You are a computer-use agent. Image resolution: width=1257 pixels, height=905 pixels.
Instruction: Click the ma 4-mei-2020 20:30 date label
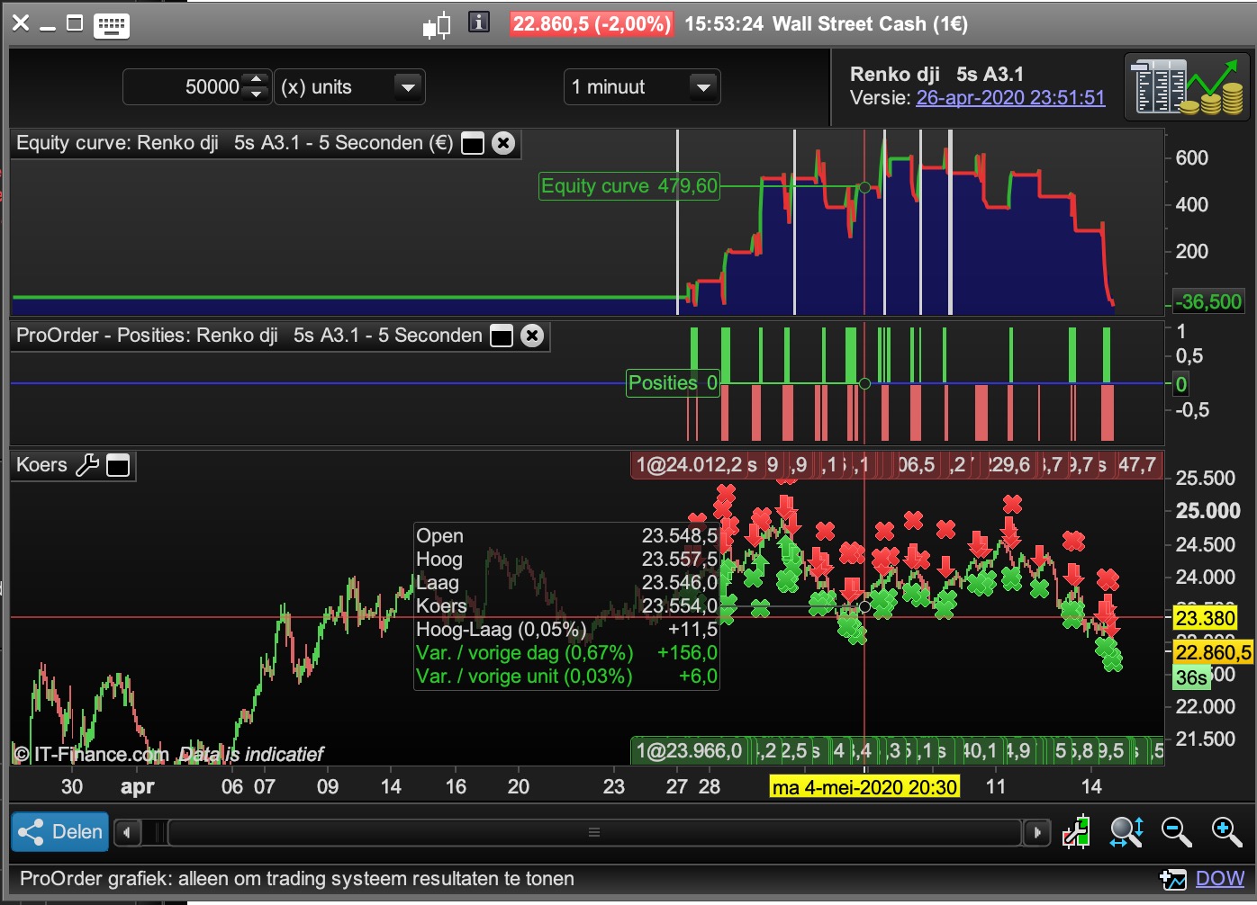(x=864, y=787)
